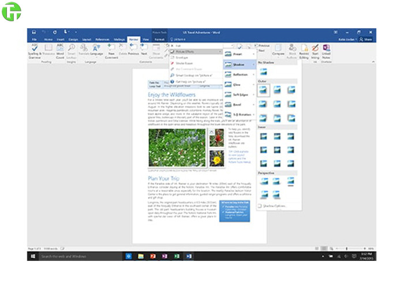Image resolution: width=404 pixels, height=288 pixels.
Task: Click the highlighted Shadow menu entry
Action: (240, 65)
